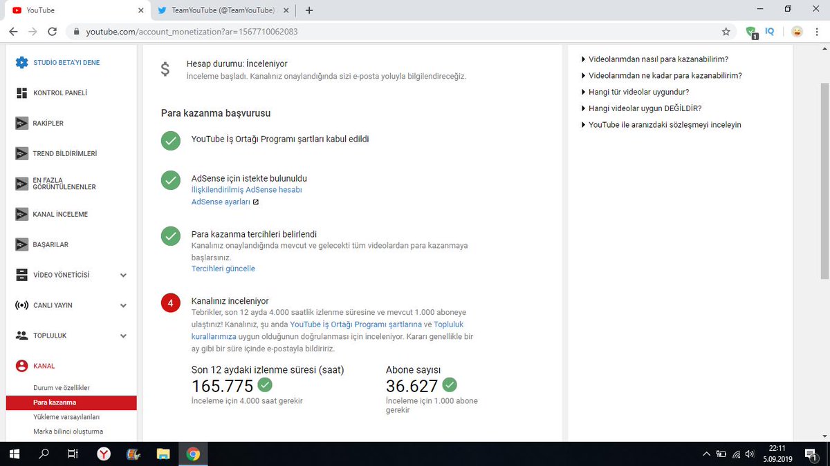Open a new browser tab
The image size is (830, 466).
(308, 10)
